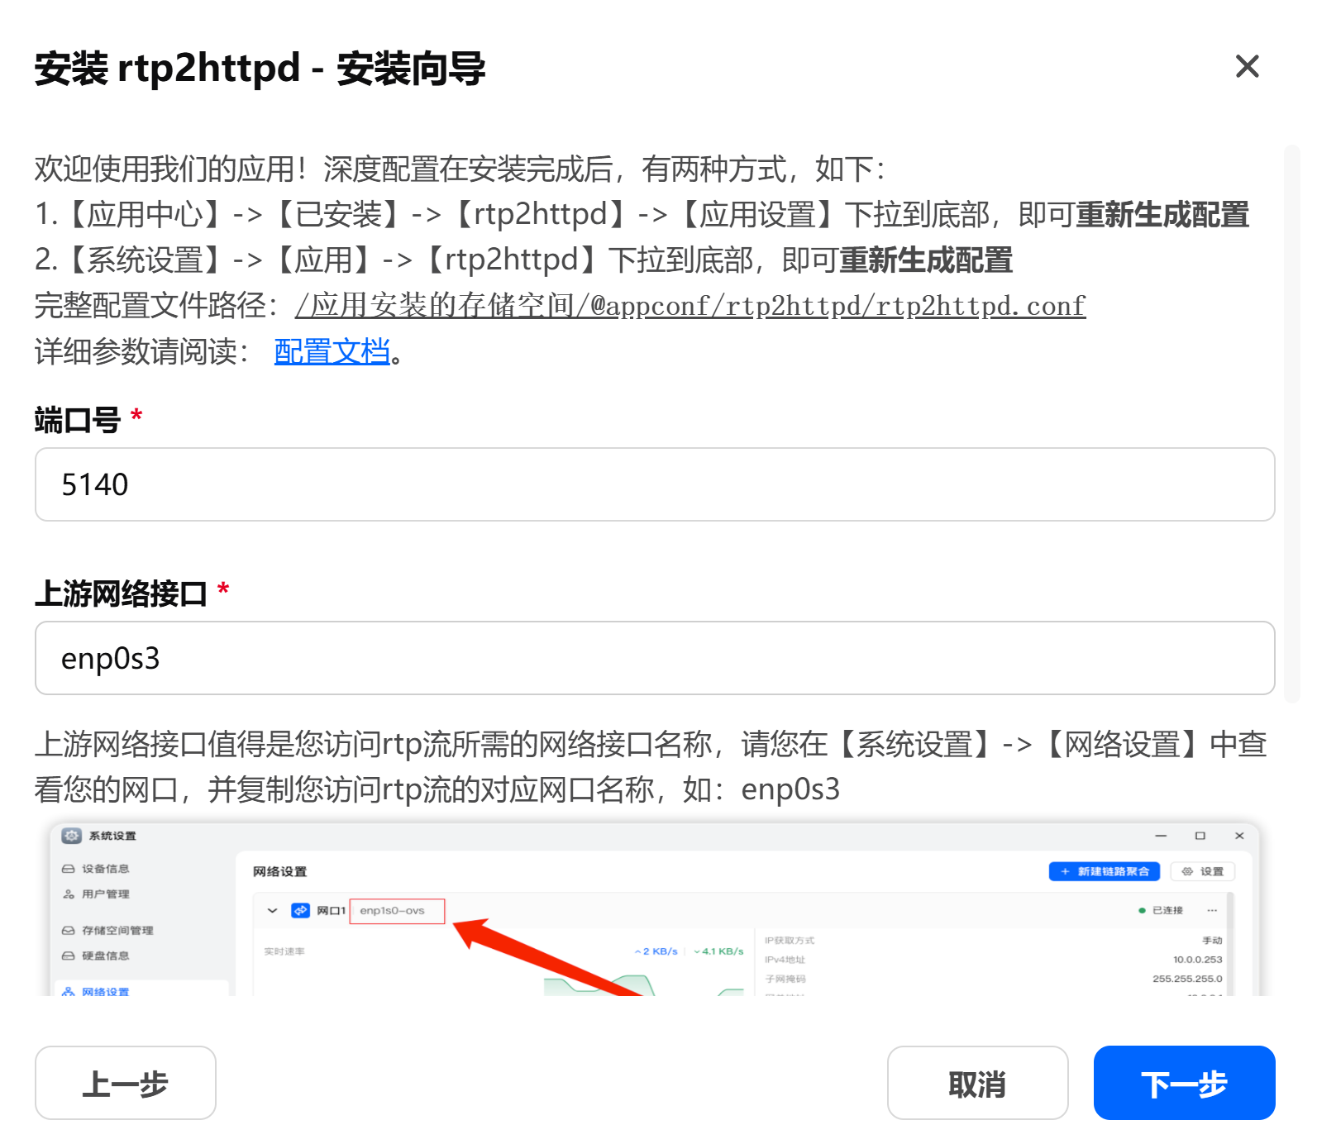The image size is (1317, 1144).
Task: Click the config file path text
Action: tap(690, 306)
